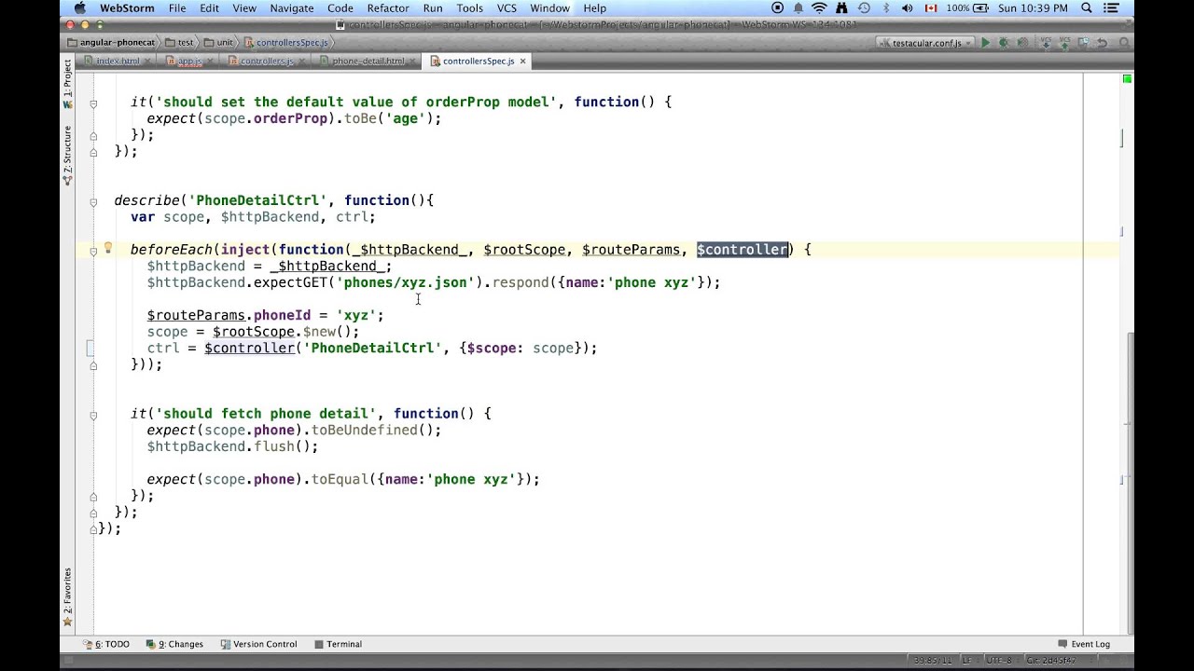This screenshot has height=671, width=1194.
Task: Open the Tools menu
Action: pyautogui.click(x=469, y=8)
